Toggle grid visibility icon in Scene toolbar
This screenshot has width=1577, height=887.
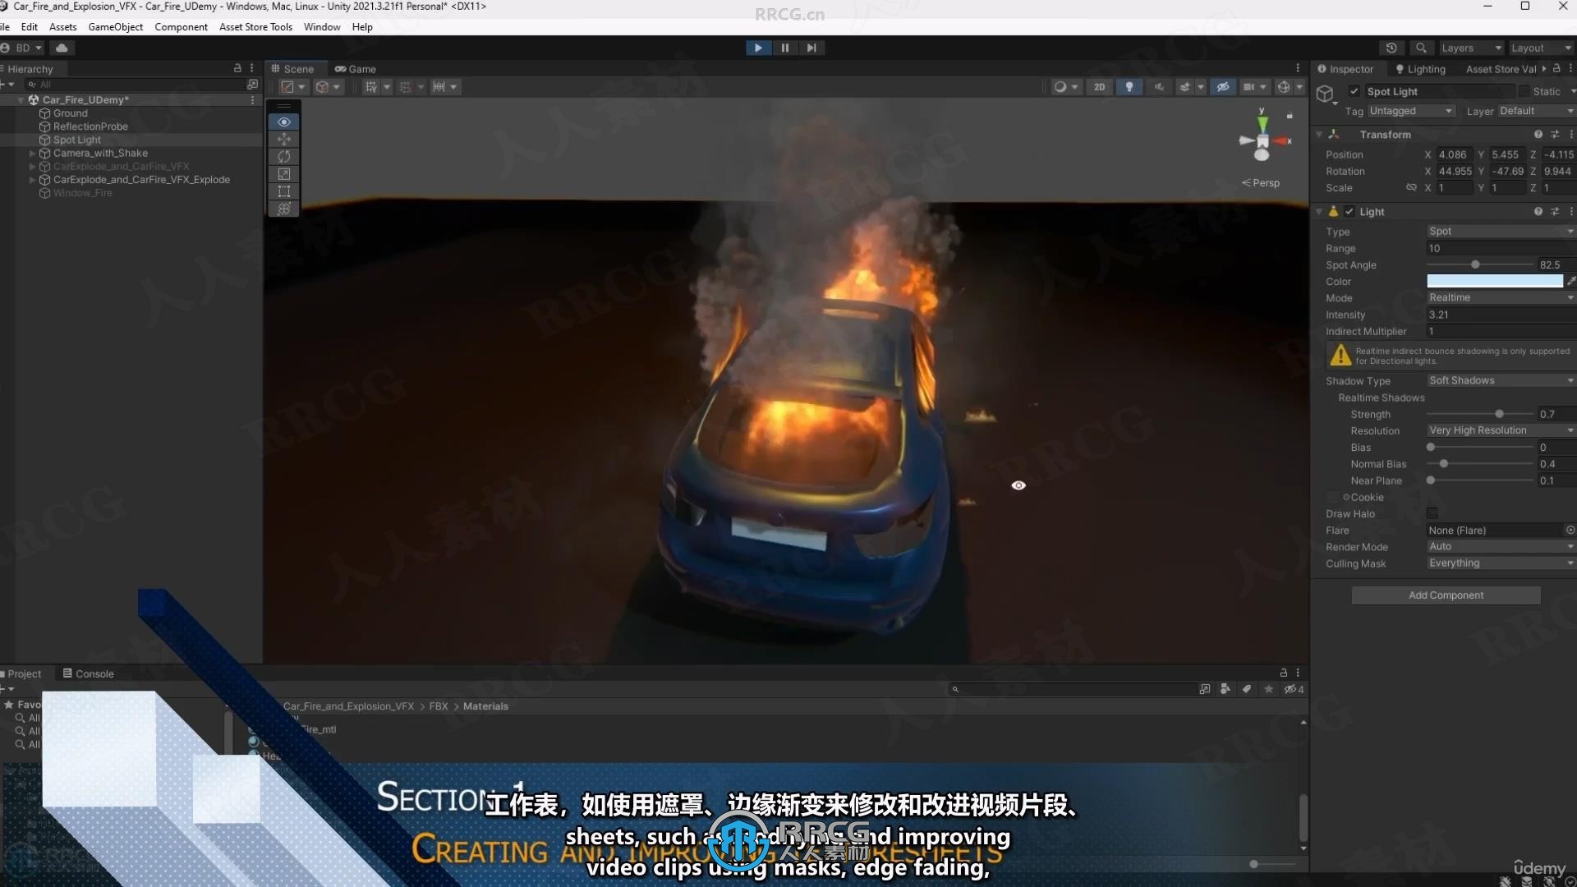[x=371, y=87]
